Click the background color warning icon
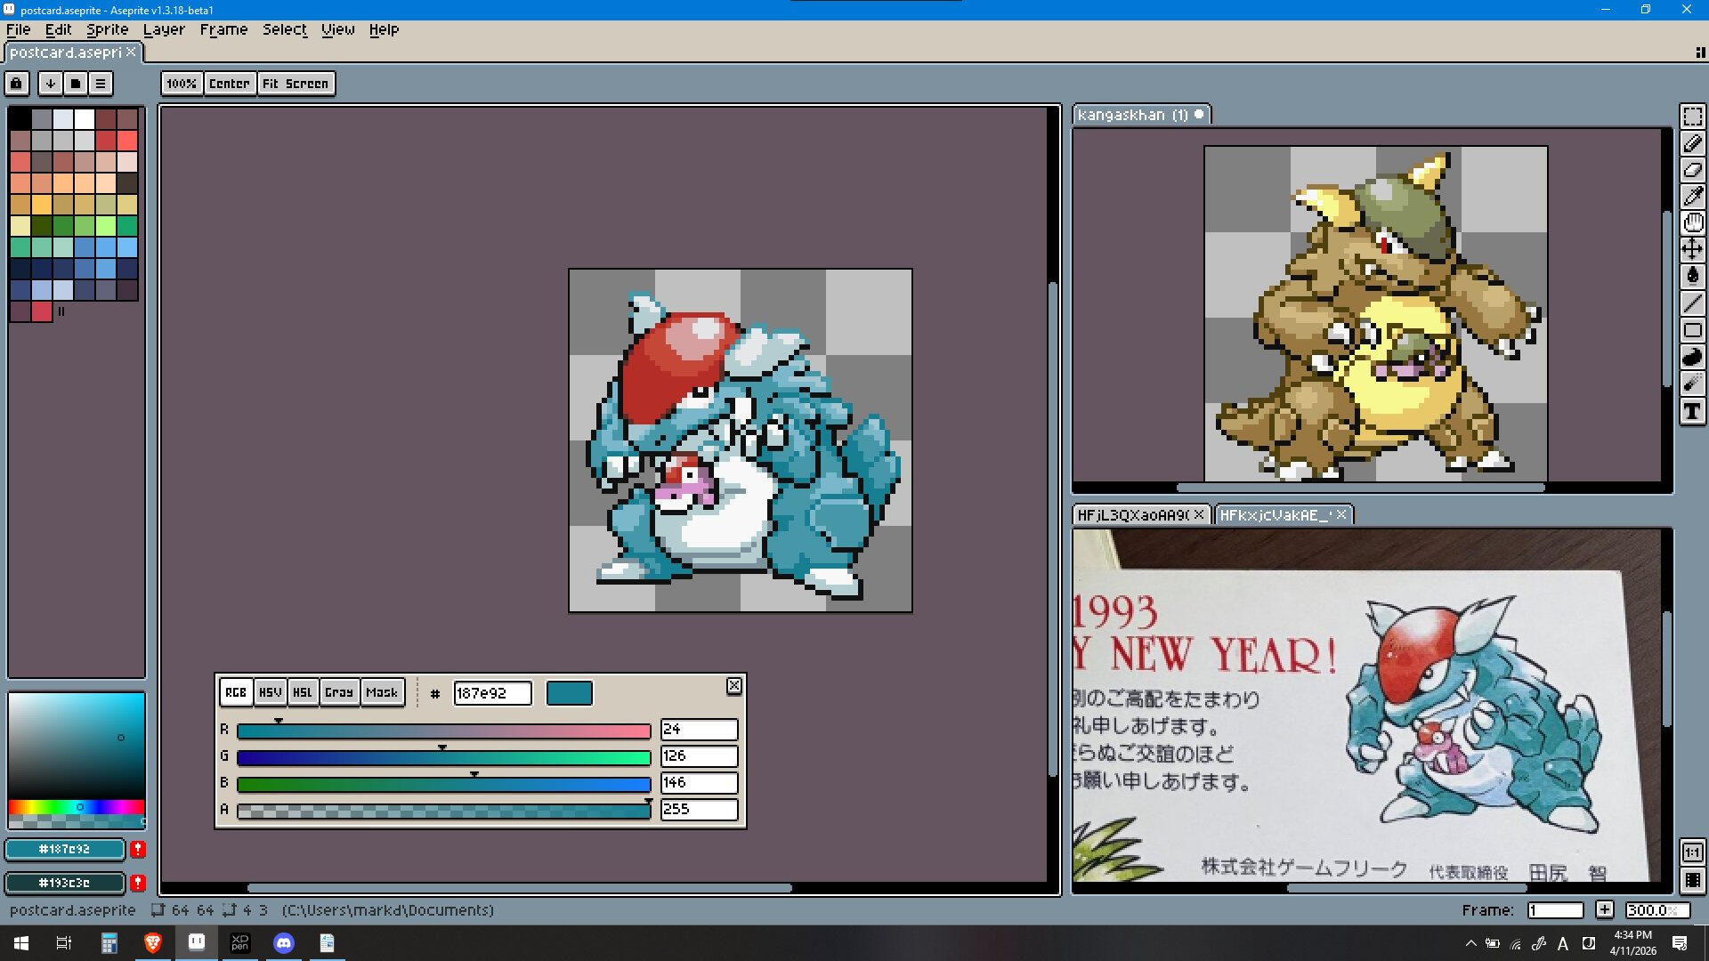Image resolution: width=1709 pixels, height=961 pixels. tap(138, 883)
